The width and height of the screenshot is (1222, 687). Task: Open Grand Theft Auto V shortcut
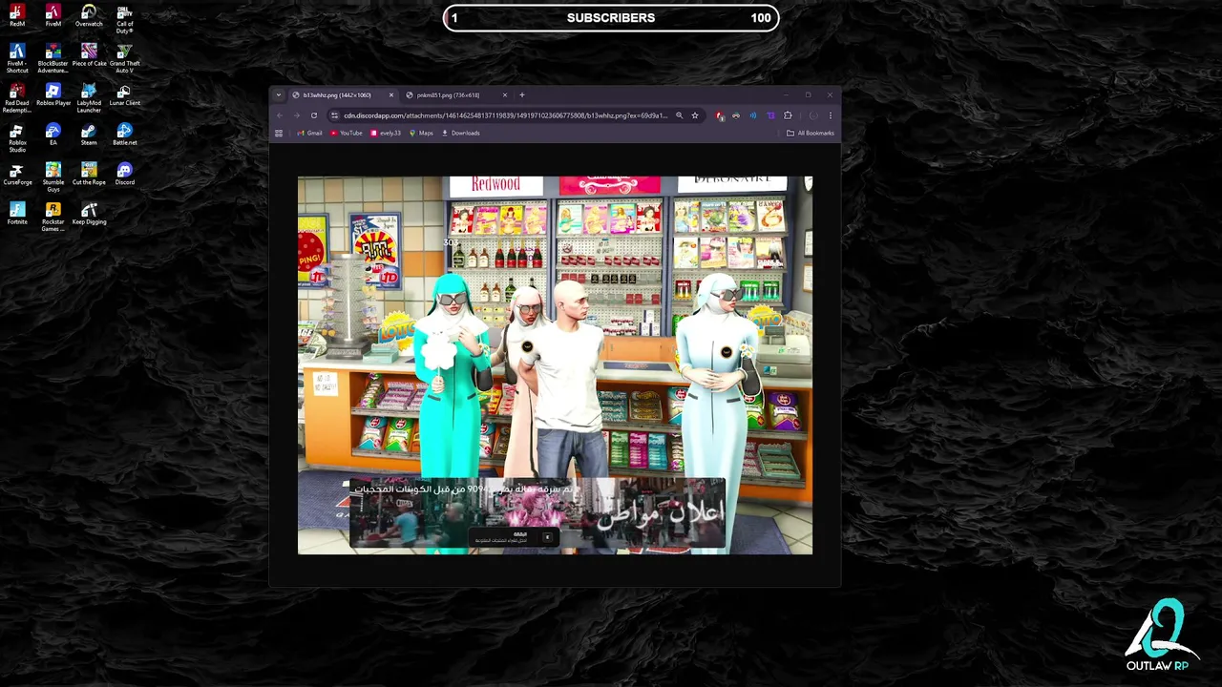point(124,58)
